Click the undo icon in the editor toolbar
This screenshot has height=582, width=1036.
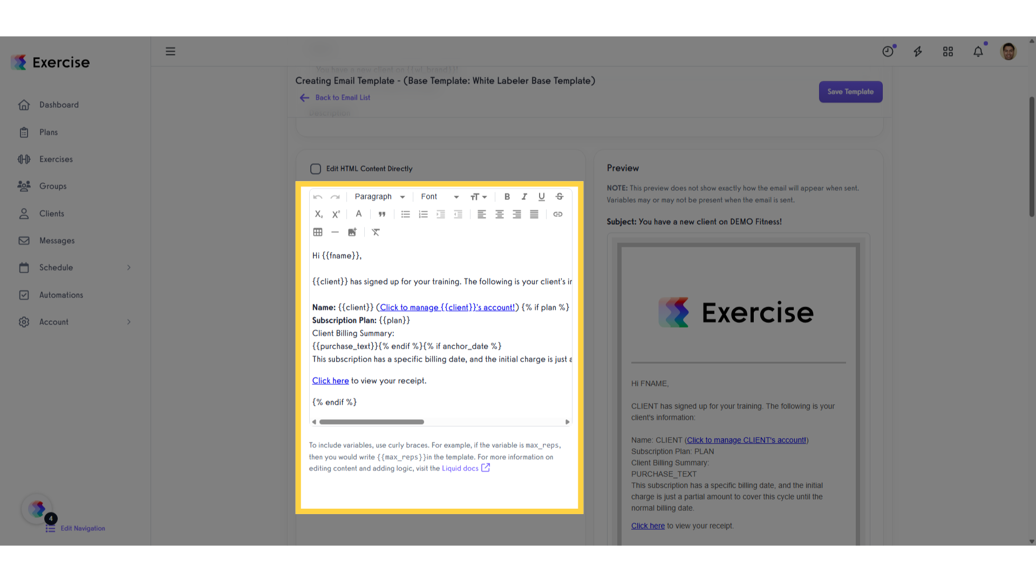(x=318, y=197)
